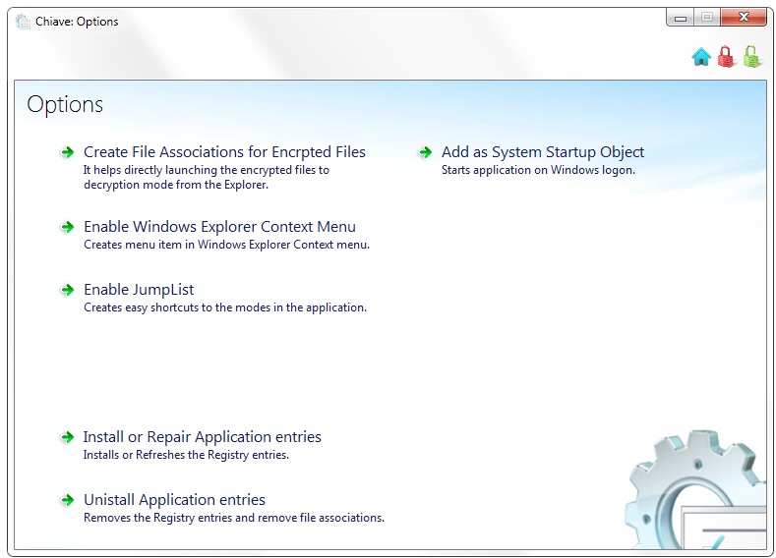The image size is (776, 558).
Task: Click green arrow beside Unistall Application entries
Action: click(x=67, y=500)
